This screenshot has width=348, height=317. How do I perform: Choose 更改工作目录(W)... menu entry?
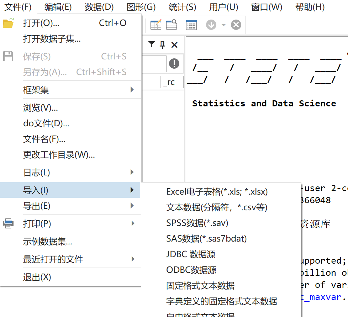pos(70,155)
